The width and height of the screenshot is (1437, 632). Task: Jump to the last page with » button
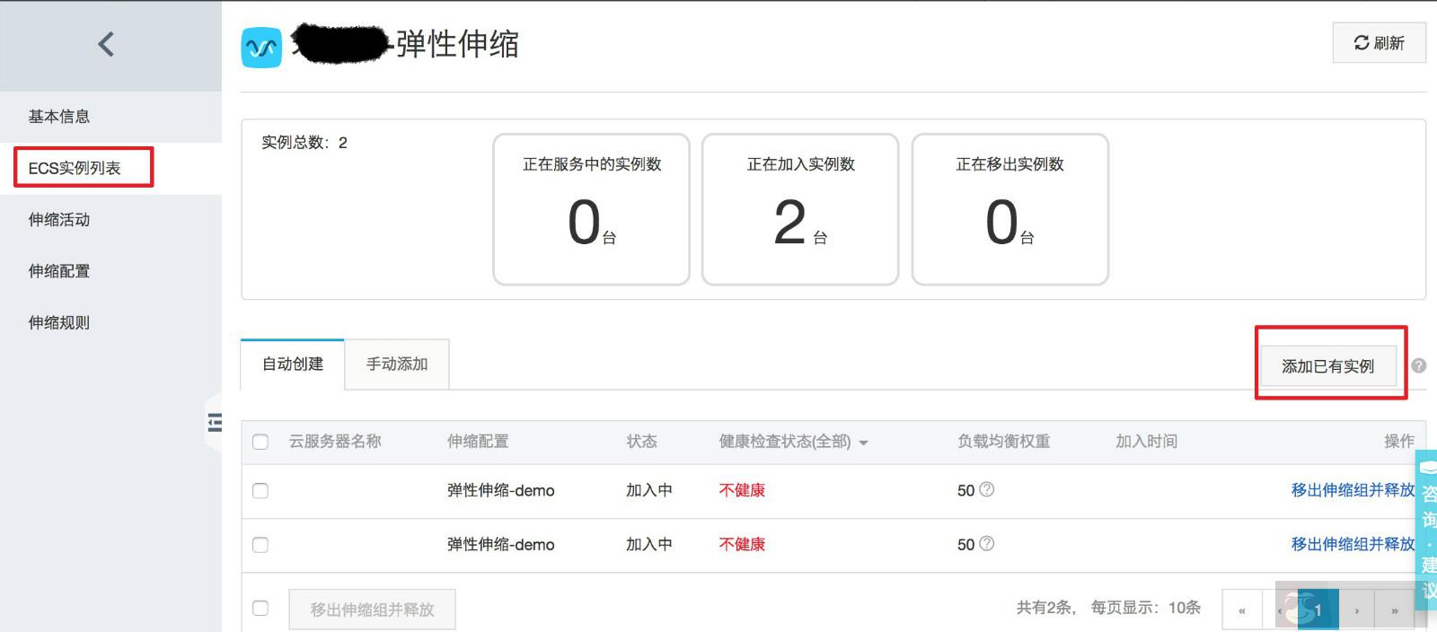click(1395, 610)
